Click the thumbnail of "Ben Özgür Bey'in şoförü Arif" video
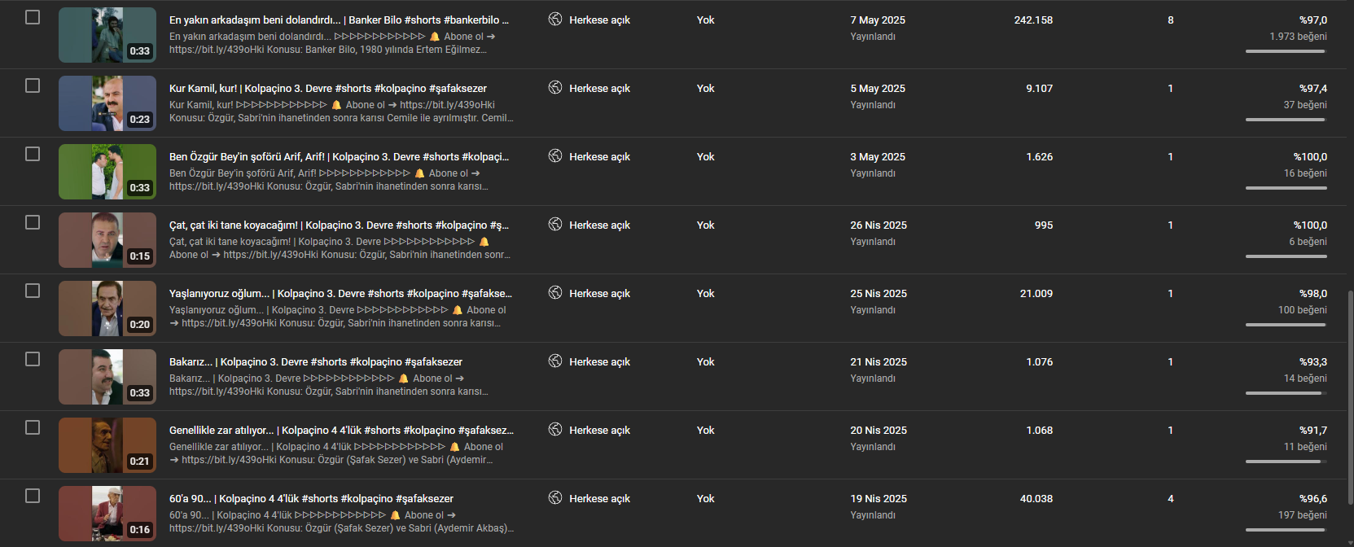Image resolution: width=1354 pixels, height=547 pixels. (107, 172)
